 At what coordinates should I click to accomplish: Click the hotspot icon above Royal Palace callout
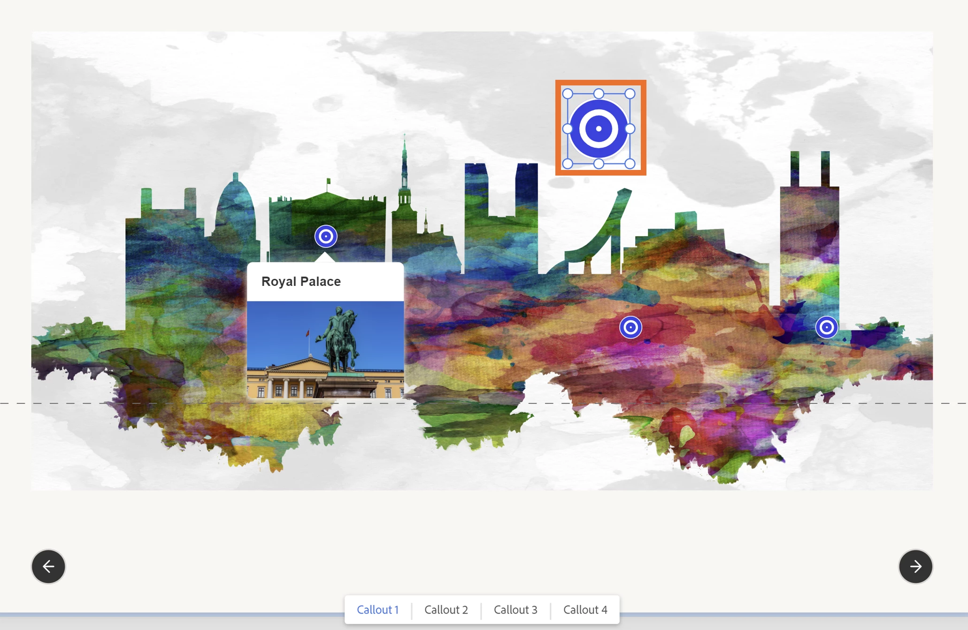326,236
